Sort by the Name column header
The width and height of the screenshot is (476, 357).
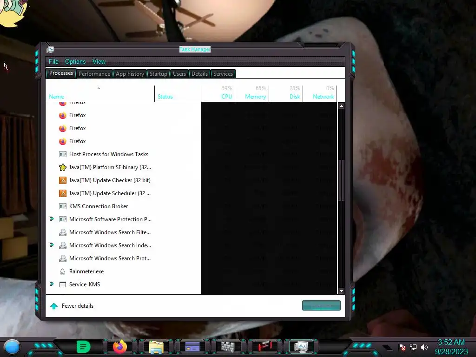point(100,93)
